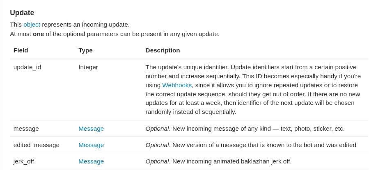Click Message link in jerk_off row
The height and width of the screenshot is (170, 369).
coord(91,161)
